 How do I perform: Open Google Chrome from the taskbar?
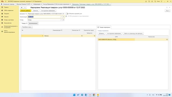[x=94, y=95]
